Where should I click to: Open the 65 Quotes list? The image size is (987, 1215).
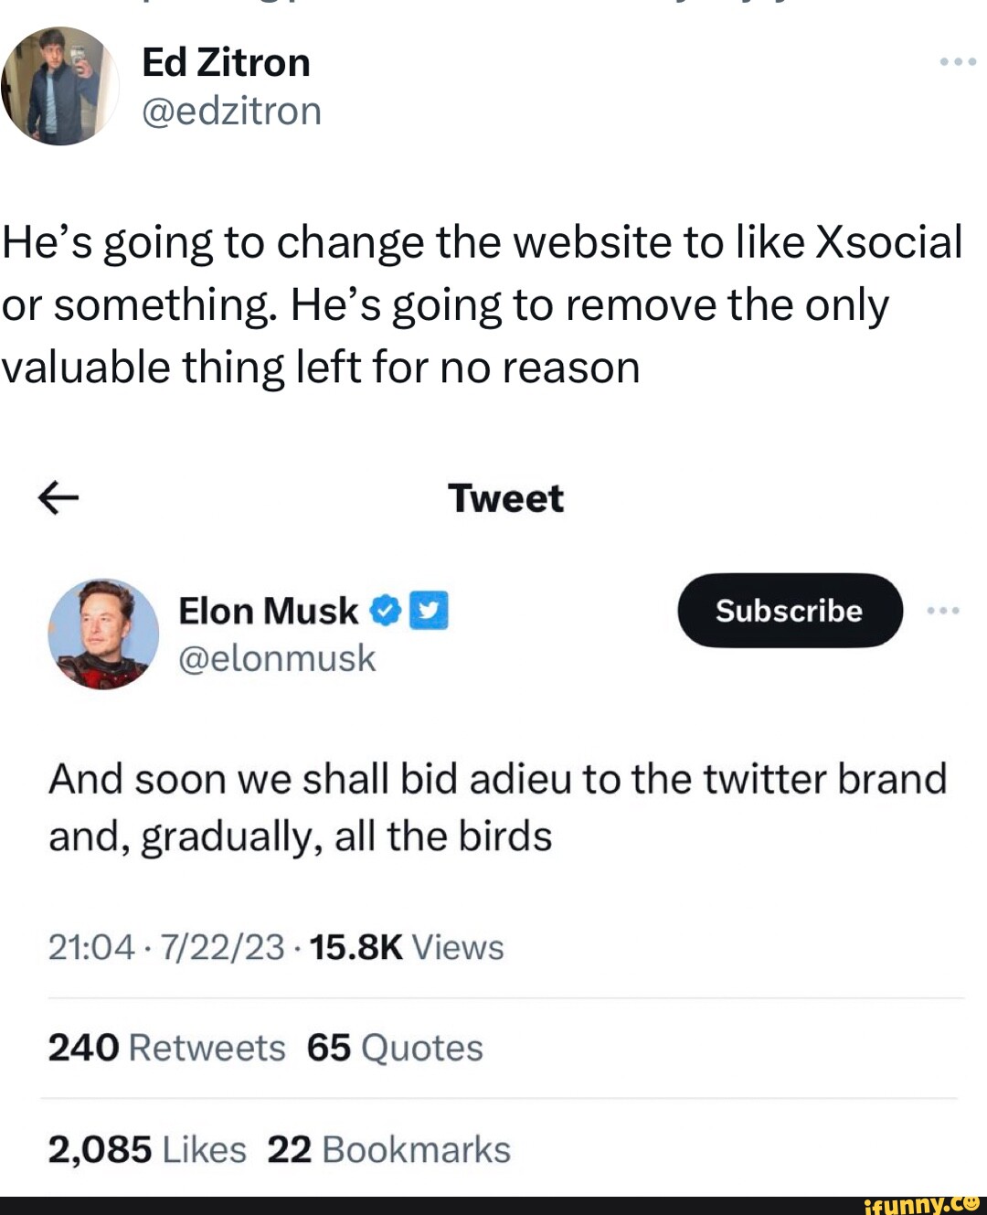393,1048
